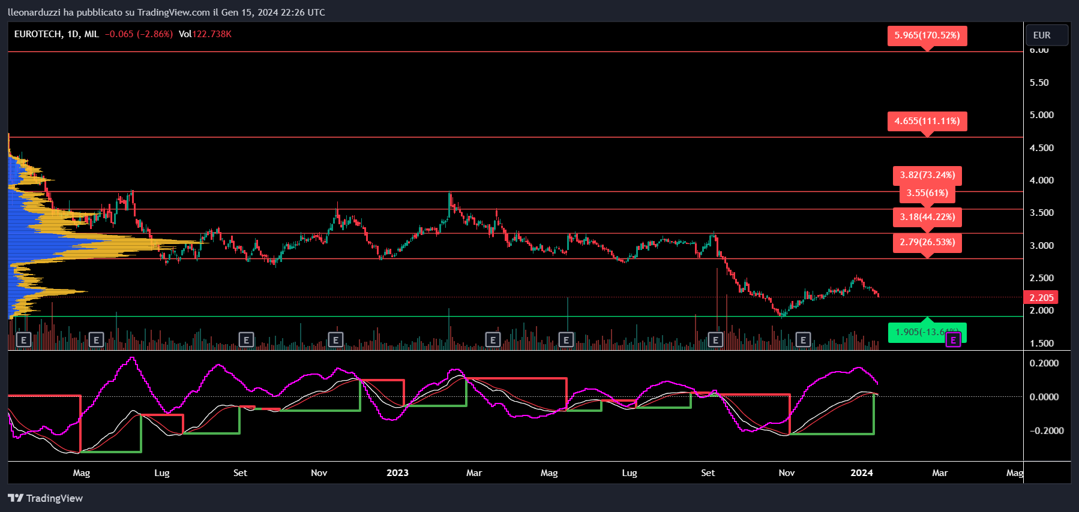Click the earnings marker near Set 2022
Image resolution: width=1079 pixels, height=512 pixels.
[246, 340]
